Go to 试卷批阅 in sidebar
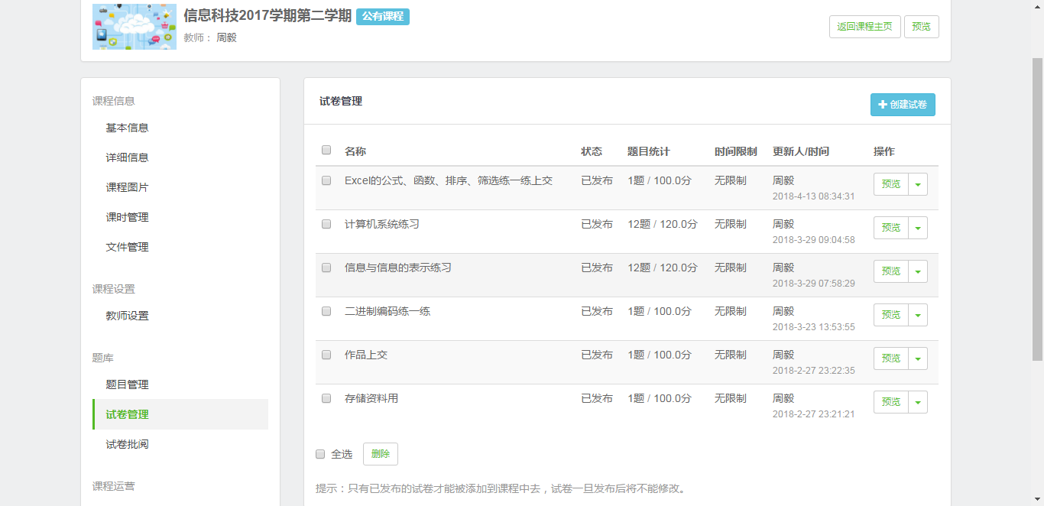This screenshot has height=506, width=1044. (127, 444)
